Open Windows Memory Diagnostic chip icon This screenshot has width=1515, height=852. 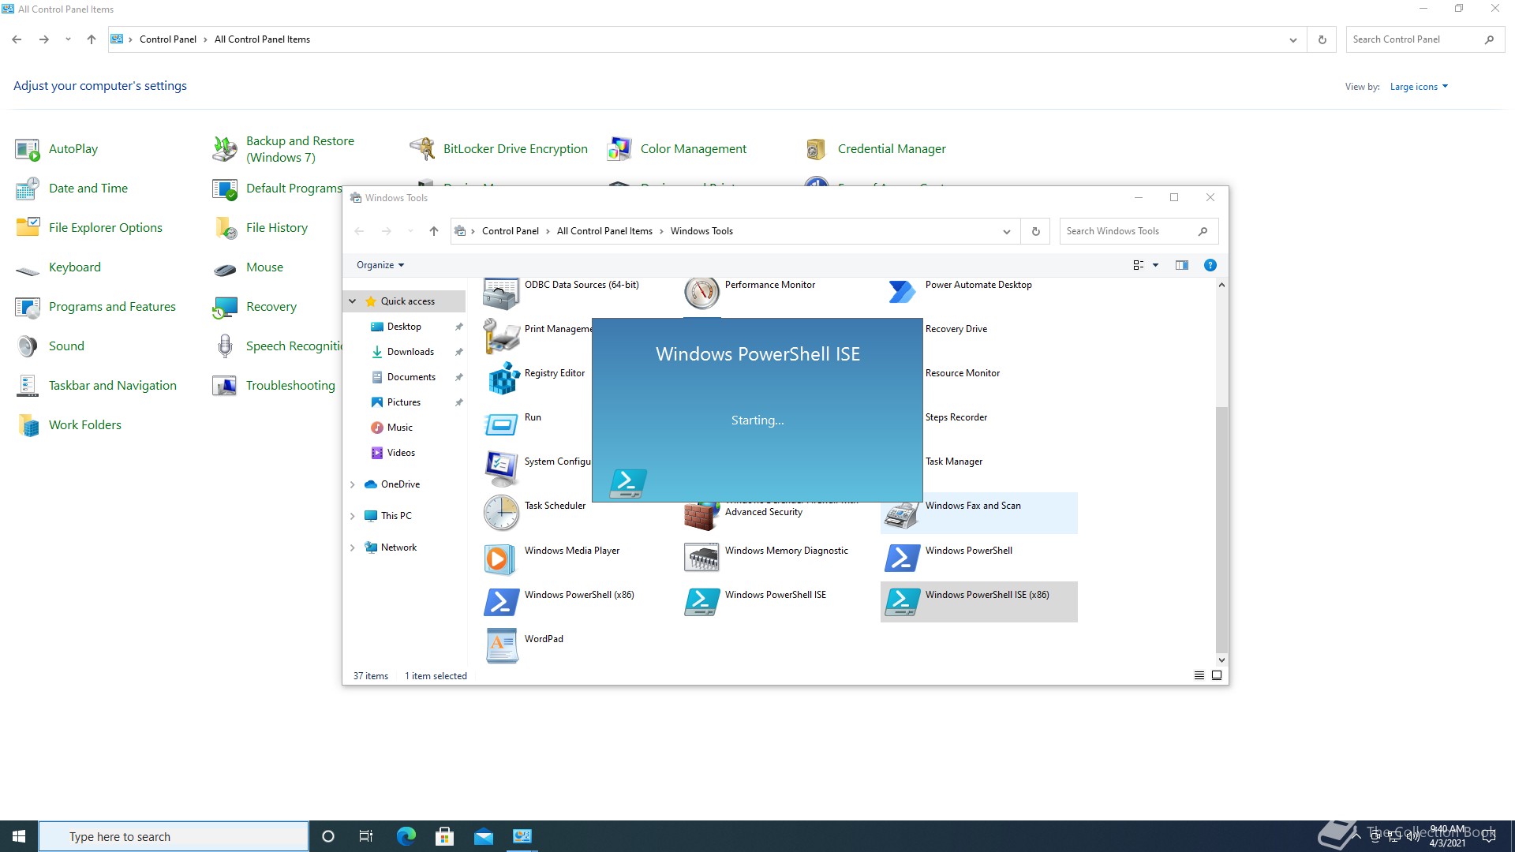[x=701, y=558]
